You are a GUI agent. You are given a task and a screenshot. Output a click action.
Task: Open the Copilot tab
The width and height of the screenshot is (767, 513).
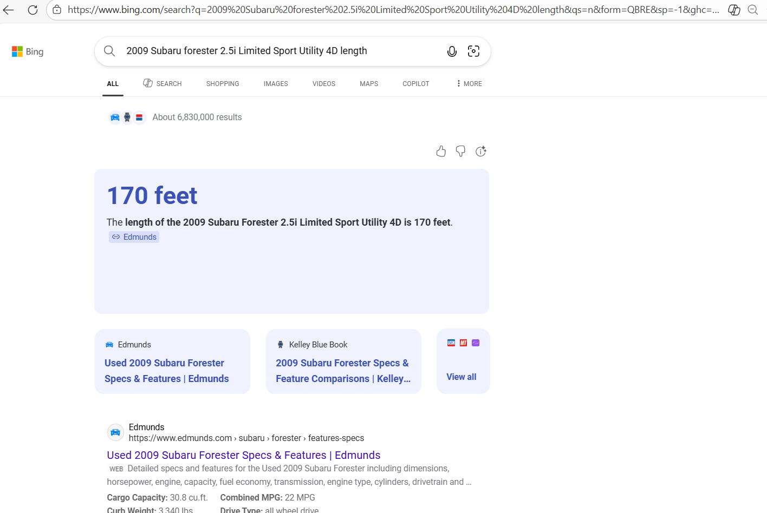[415, 84]
